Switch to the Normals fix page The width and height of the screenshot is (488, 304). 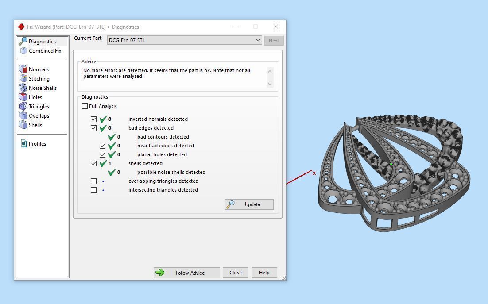click(x=39, y=69)
